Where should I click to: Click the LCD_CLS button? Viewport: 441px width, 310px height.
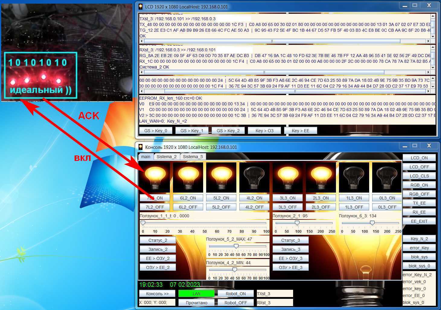click(419, 176)
